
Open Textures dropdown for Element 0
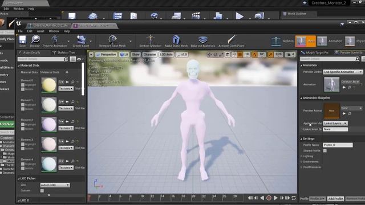[x=66, y=89]
